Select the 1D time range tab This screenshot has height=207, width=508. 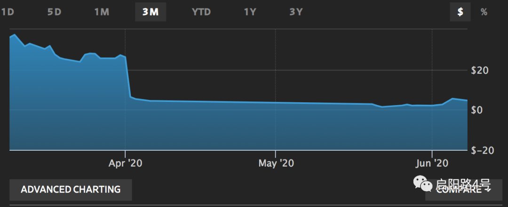point(7,12)
